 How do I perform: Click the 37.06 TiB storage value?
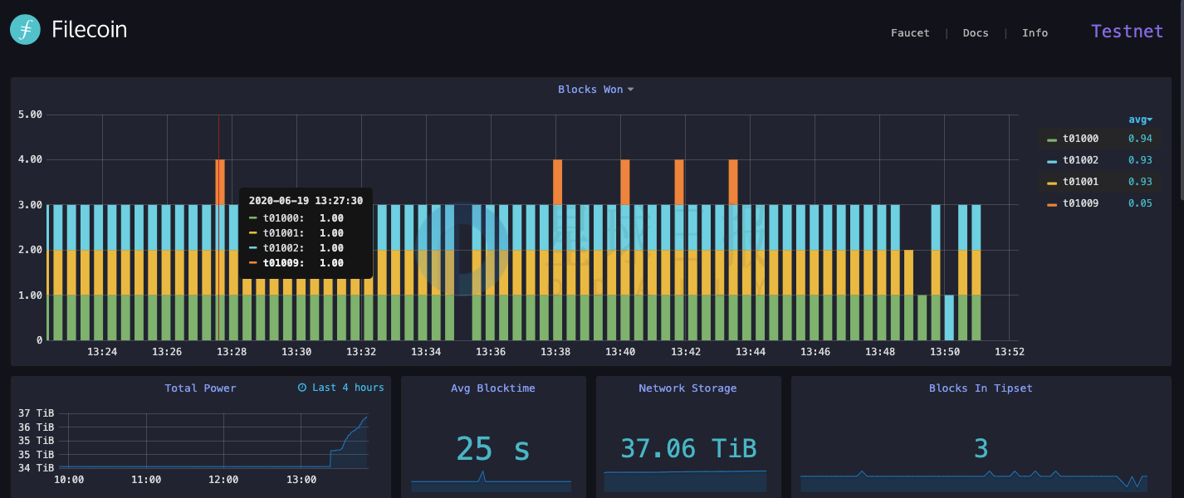(688, 448)
